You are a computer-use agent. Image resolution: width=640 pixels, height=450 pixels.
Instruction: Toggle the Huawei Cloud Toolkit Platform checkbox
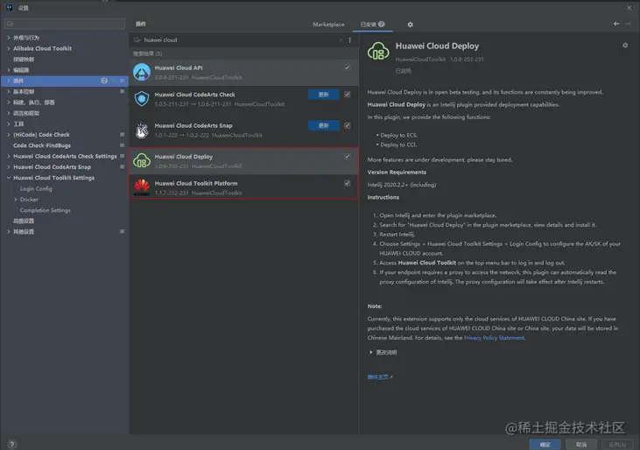coord(347,183)
